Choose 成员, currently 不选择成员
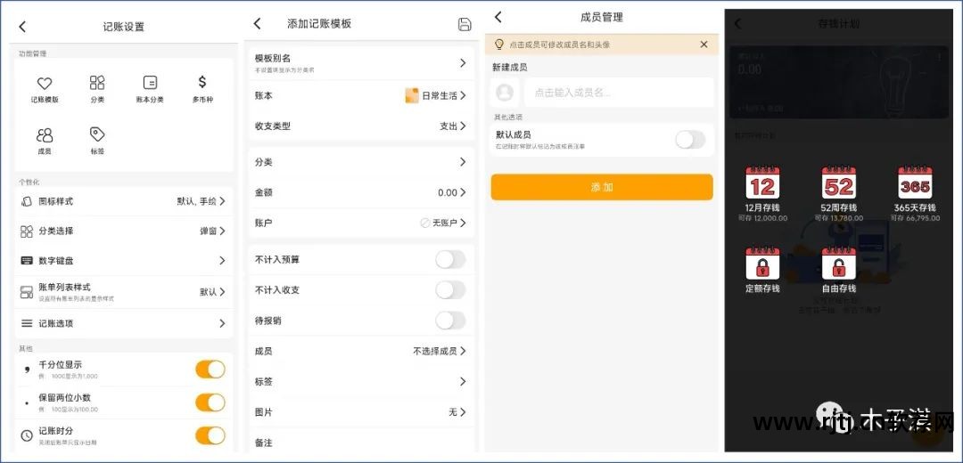 (440, 352)
